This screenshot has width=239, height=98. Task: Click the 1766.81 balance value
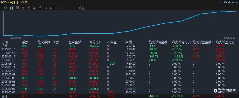pos(130,53)
